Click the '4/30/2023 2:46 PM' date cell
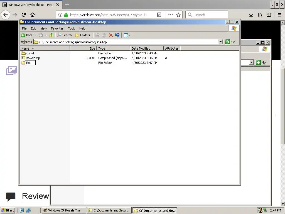Viewport: 285px width, 214px height. [144, 58]
